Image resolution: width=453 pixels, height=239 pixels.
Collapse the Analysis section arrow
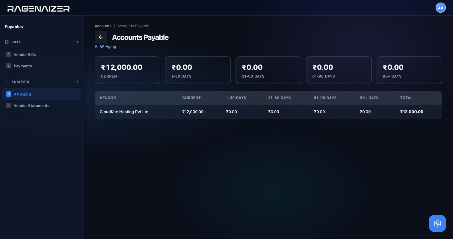point(78,82)
